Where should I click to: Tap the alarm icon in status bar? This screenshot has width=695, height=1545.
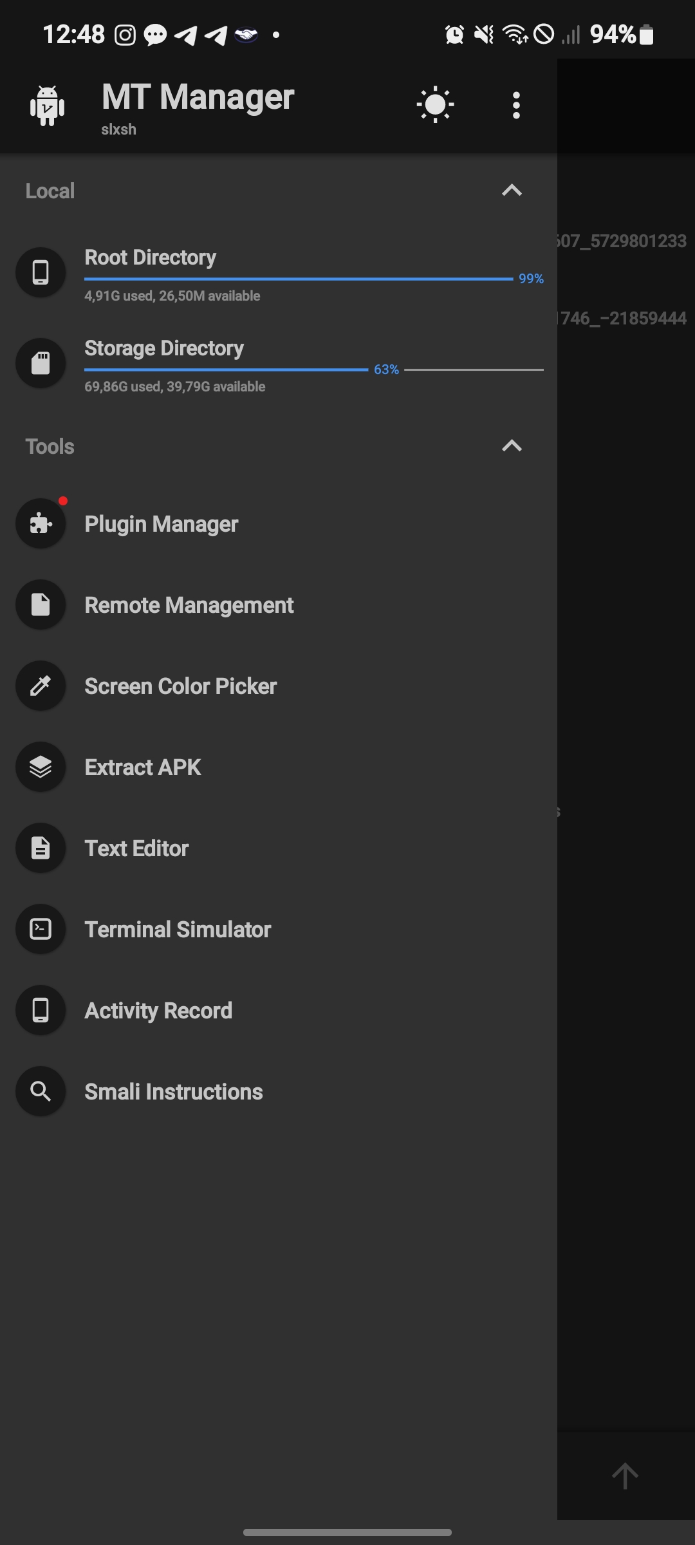(454, 34)
